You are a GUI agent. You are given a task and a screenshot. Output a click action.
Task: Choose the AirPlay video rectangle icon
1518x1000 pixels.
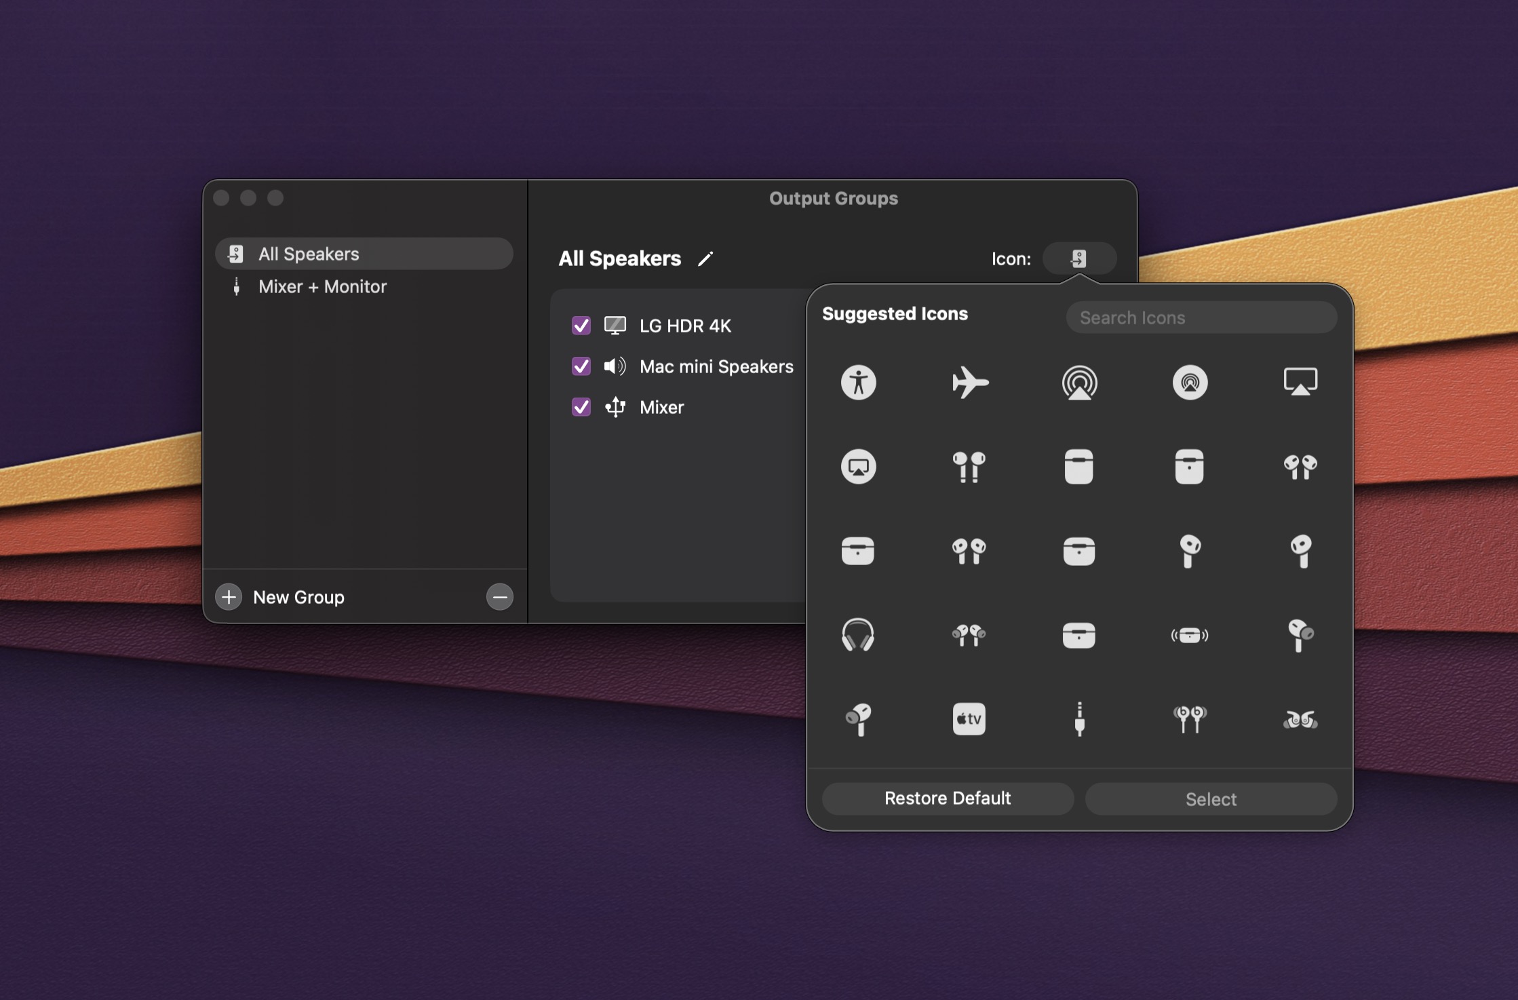pyautogui.click(x=1300, y=381)
